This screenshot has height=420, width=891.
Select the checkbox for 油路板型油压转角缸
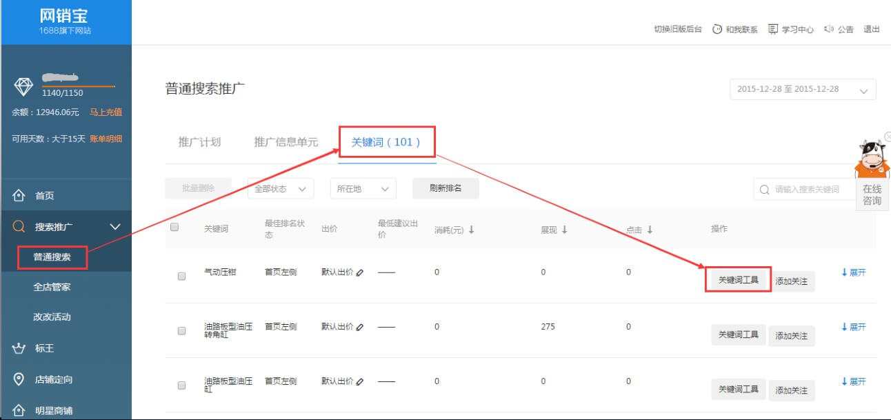(x=181, y=331)
